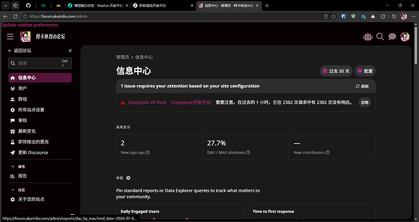Open forum search magnifier icon

point(380,36)
